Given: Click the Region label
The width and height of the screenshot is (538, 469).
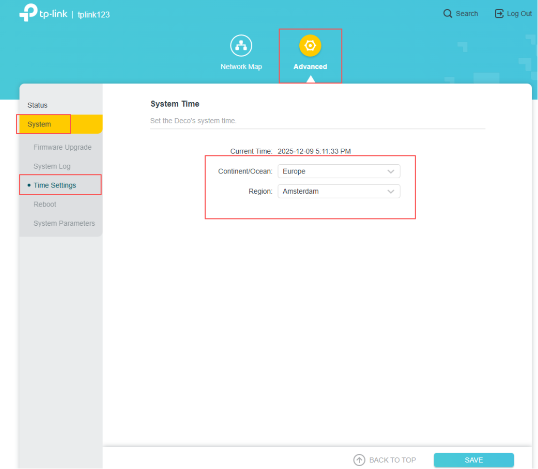Looking at the screenshot, I should 261,191.
